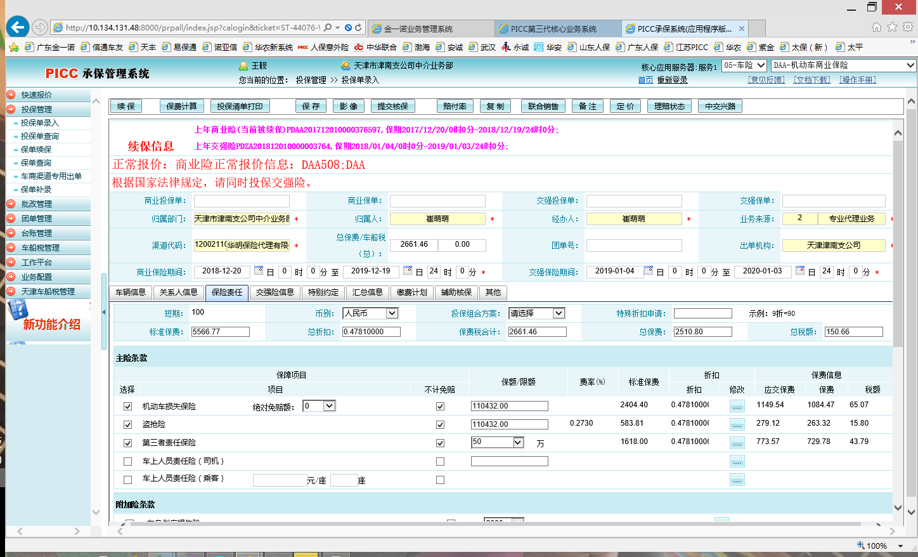Viewport: 918px width, 557px height.
Task: Select the 车辆信息 tab
Action: pyautogui.click(x=131, y=292)
